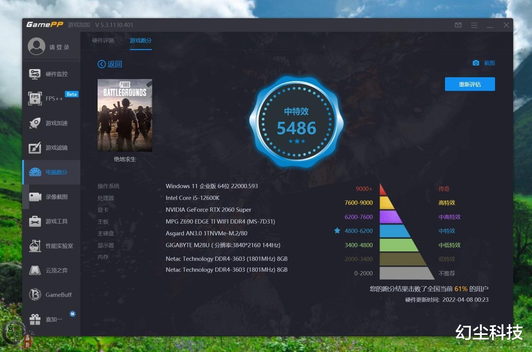Click the 主硬盘 row label
This screenshot has height=352, width=532.
pyautogui.click(x=106, y=234)
